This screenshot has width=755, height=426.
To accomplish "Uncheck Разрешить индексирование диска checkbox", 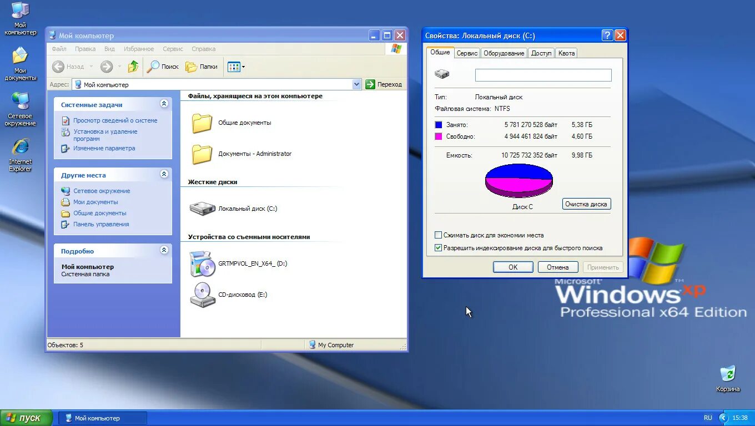I will [439, 248].
